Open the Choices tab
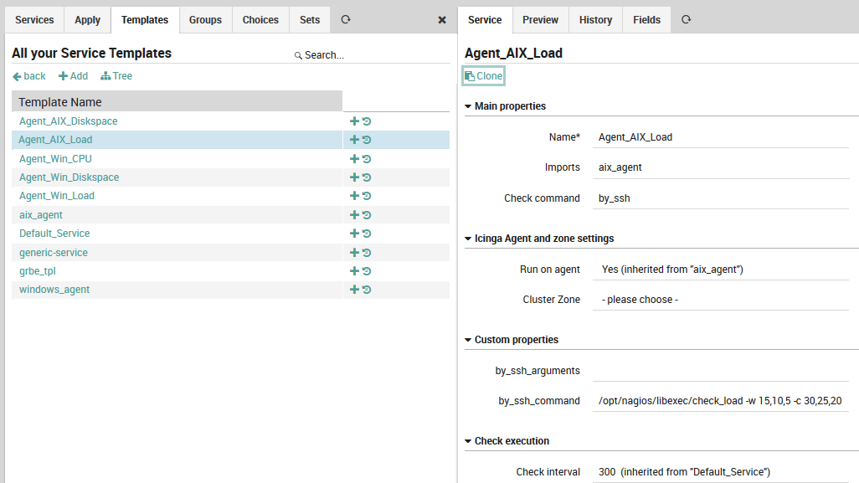Image resolution: width=859 pixels, height=483 pixels. (260, 19)
